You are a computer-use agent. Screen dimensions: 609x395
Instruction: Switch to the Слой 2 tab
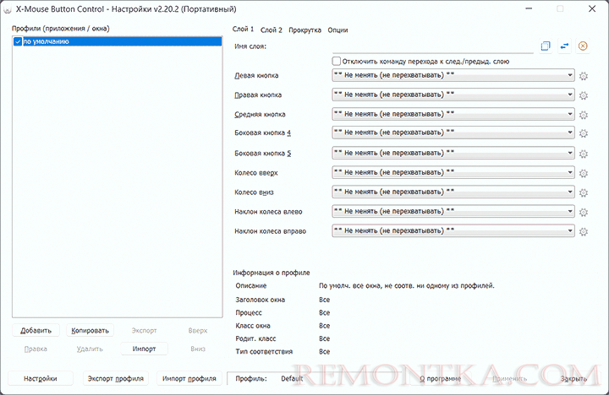click(x=272, y=30)
